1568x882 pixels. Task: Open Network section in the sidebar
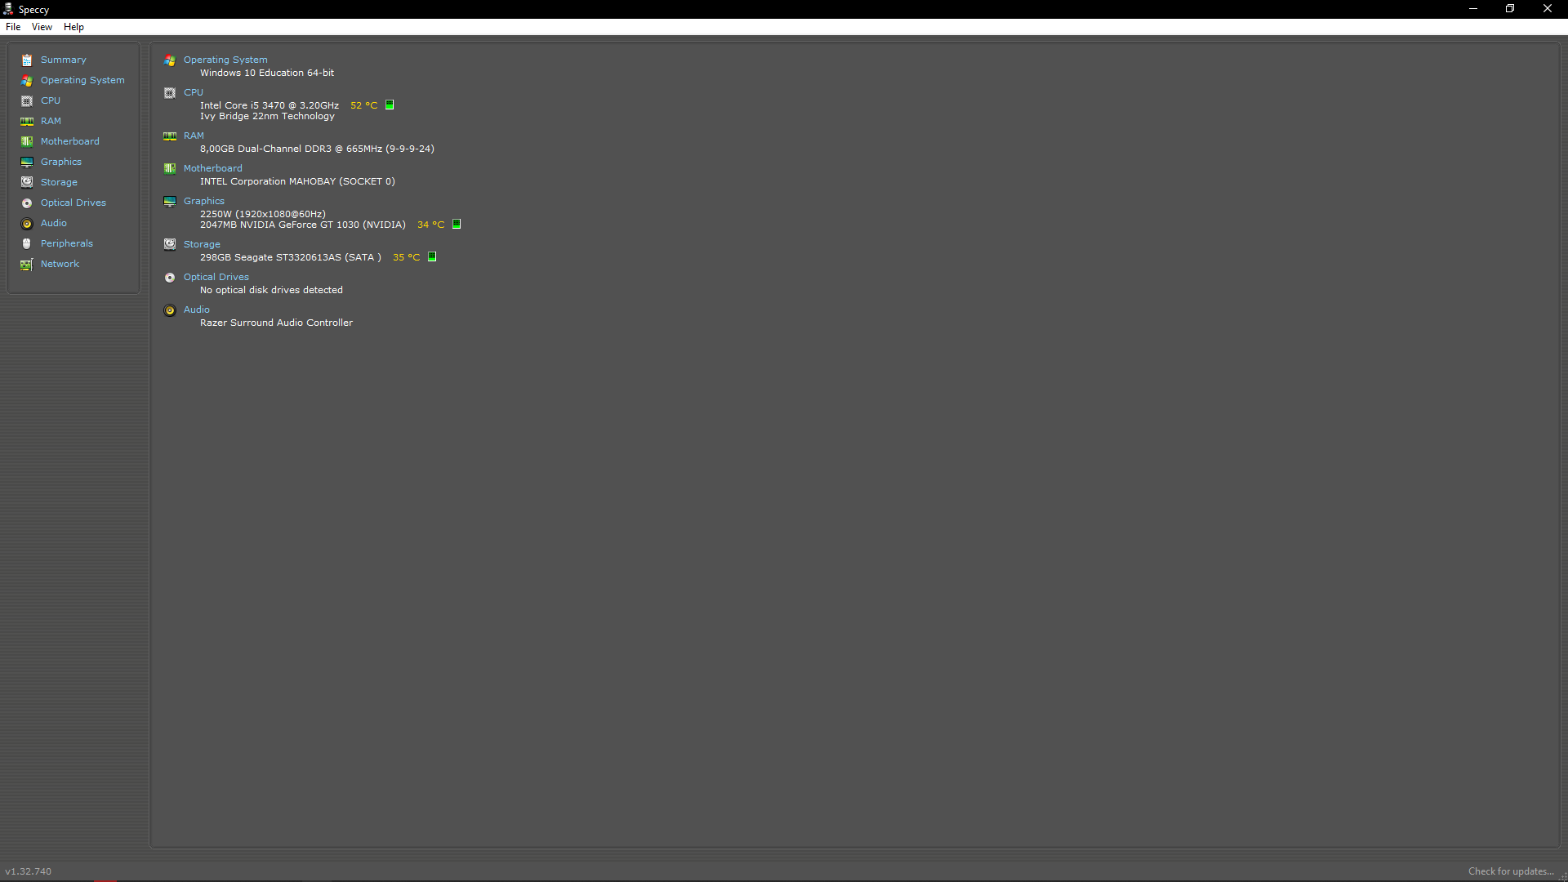60,264
